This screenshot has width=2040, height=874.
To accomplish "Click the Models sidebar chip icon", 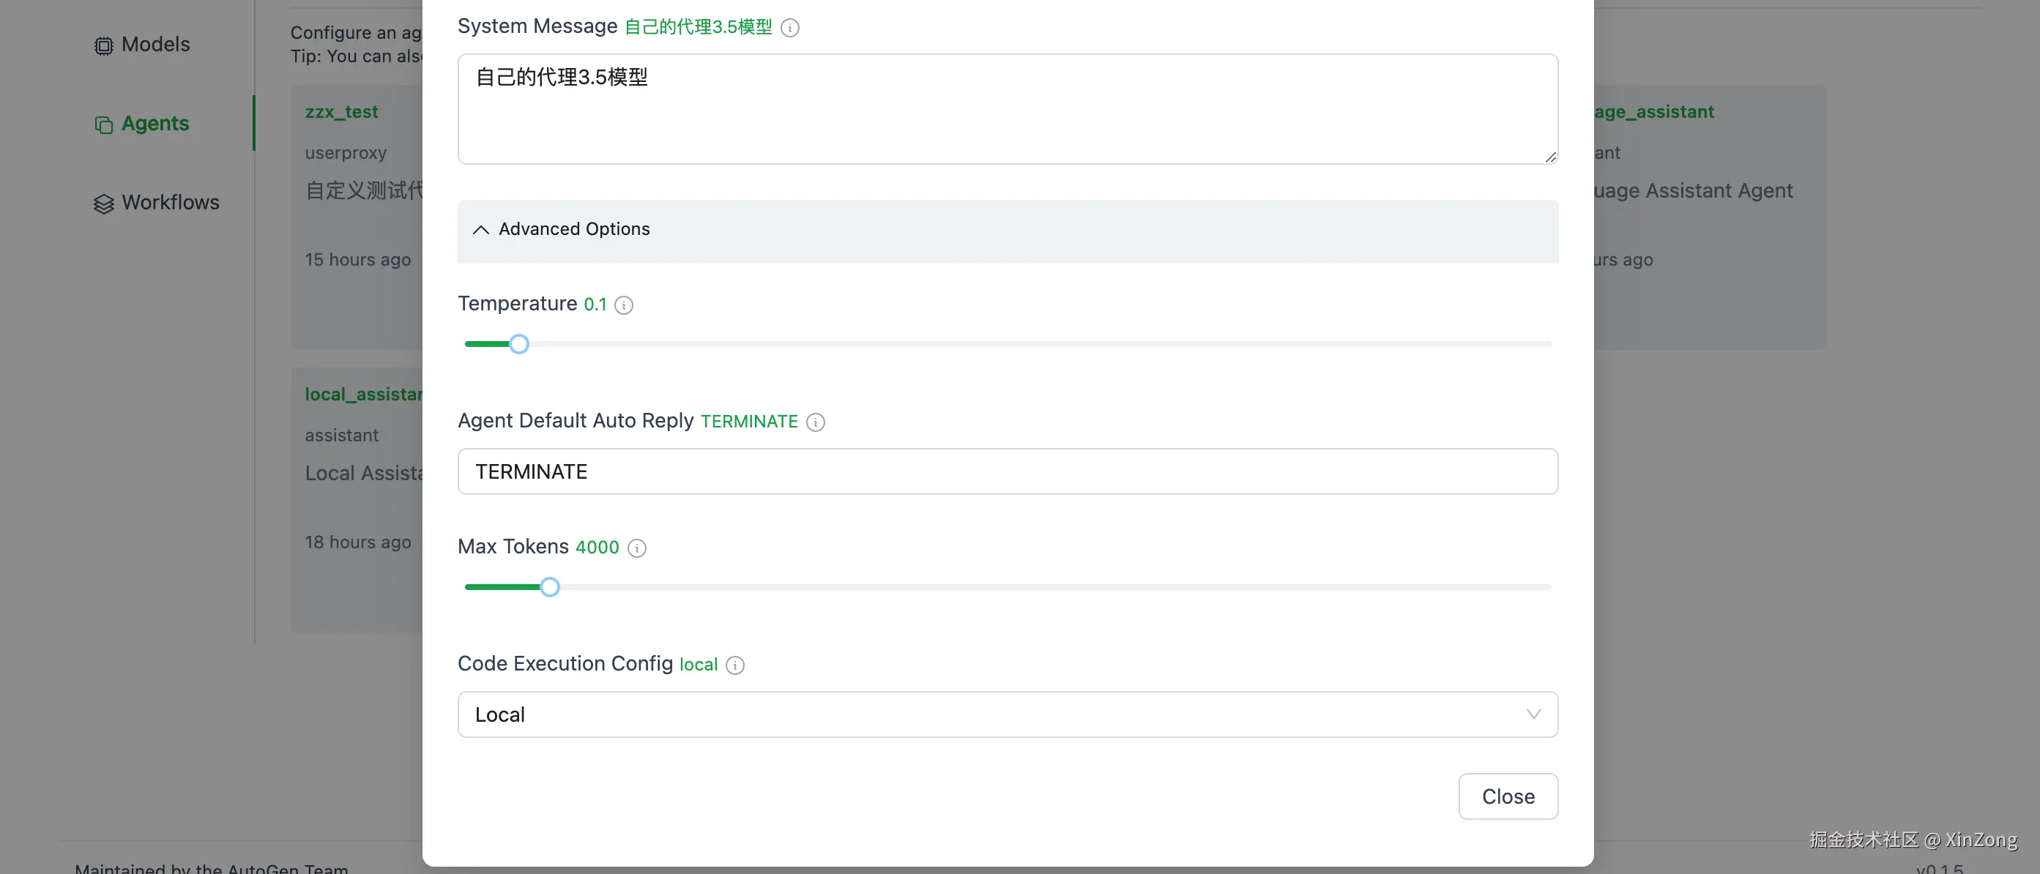I will coord(104,46).
